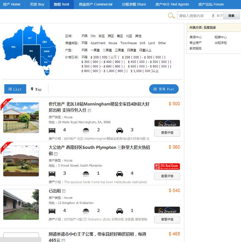The height and width of the screenshot is (242, 241).
Task: Open 阿德莱德市中心王子公寓 listing title
Action: click(x=97, y=237)
